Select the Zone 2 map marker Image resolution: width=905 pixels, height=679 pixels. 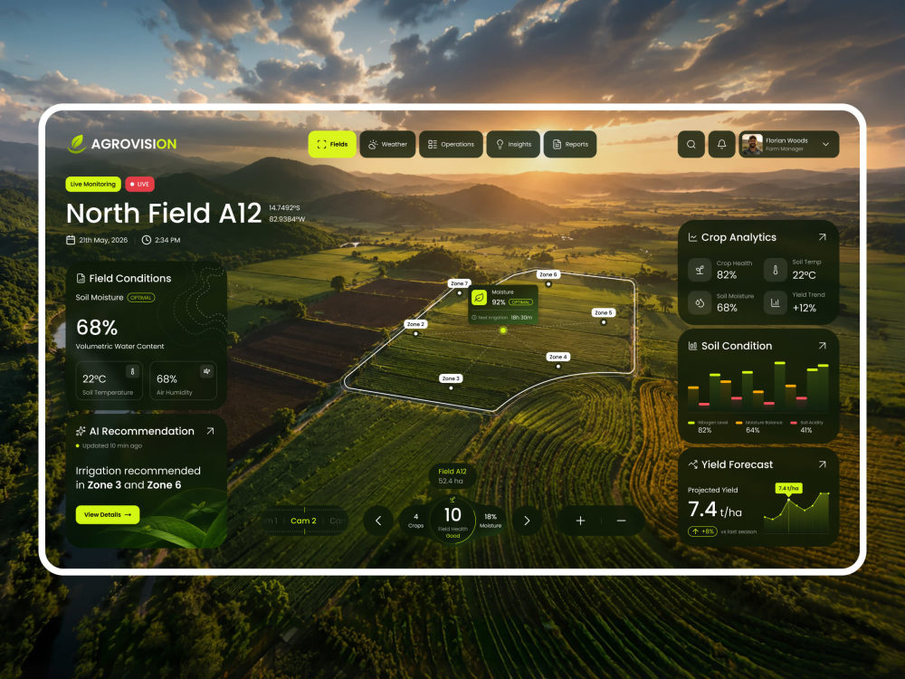tap(415, 324)
